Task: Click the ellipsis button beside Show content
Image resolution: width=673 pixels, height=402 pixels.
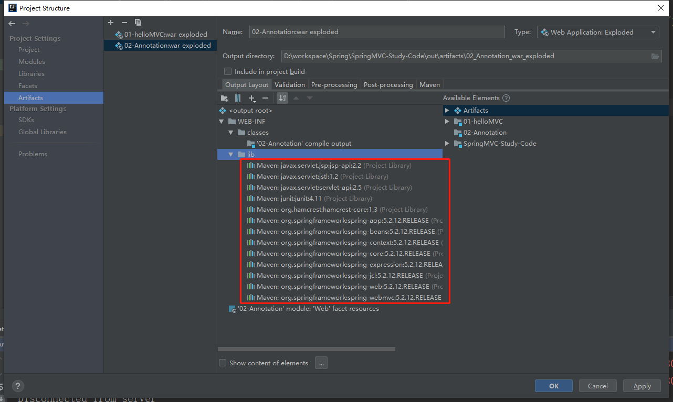Action: coord(322,363)
